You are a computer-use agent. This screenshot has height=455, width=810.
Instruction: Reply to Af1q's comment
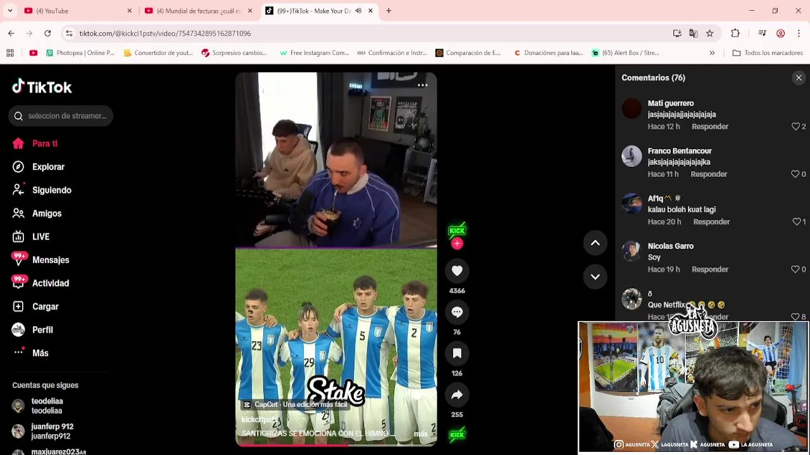(711, 222)
